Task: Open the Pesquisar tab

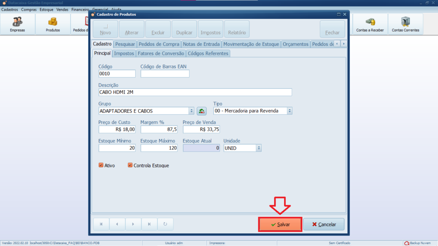Action: pos(125,44)
